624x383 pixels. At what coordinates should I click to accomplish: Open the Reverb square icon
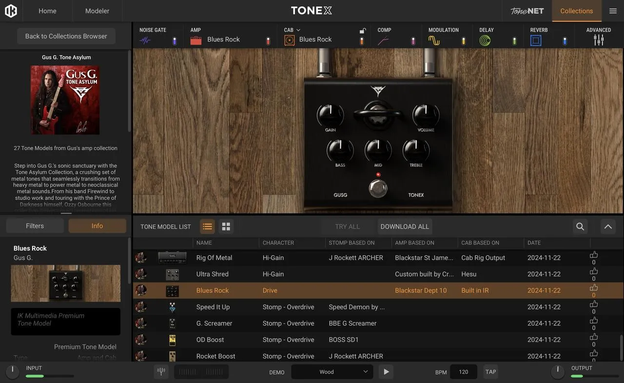(536, 40)
